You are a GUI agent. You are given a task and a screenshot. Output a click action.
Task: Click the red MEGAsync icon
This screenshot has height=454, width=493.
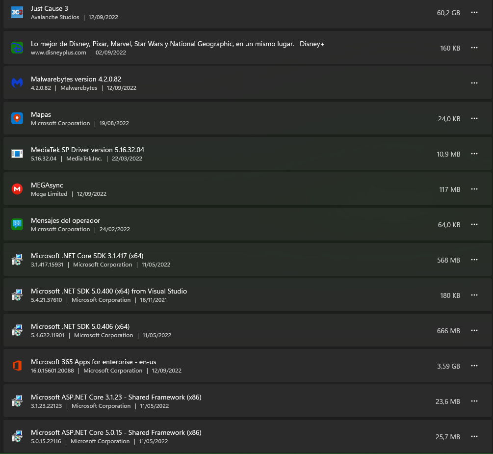17,189
